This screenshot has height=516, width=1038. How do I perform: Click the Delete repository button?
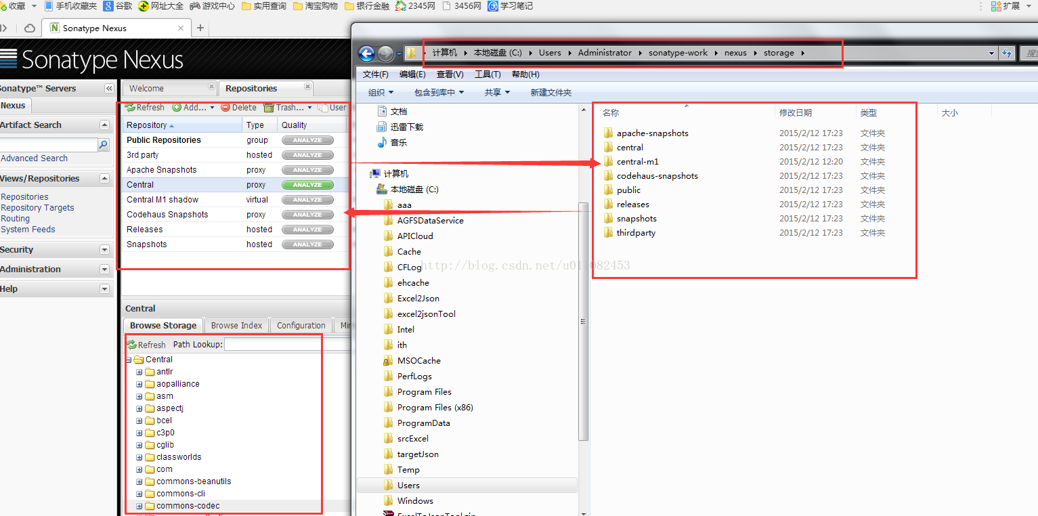click(239, 108)
